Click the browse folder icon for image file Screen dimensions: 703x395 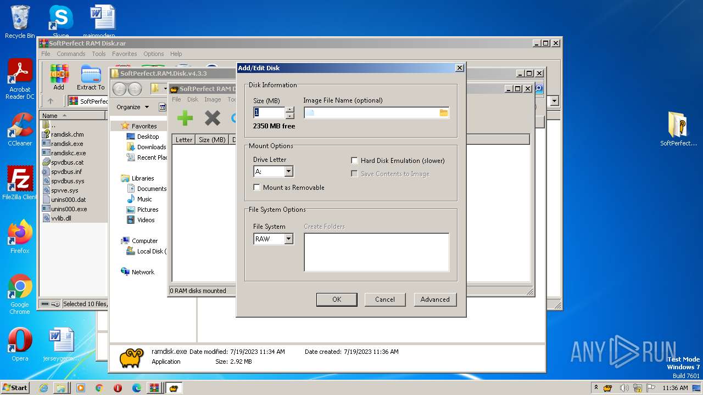[444, 112]
